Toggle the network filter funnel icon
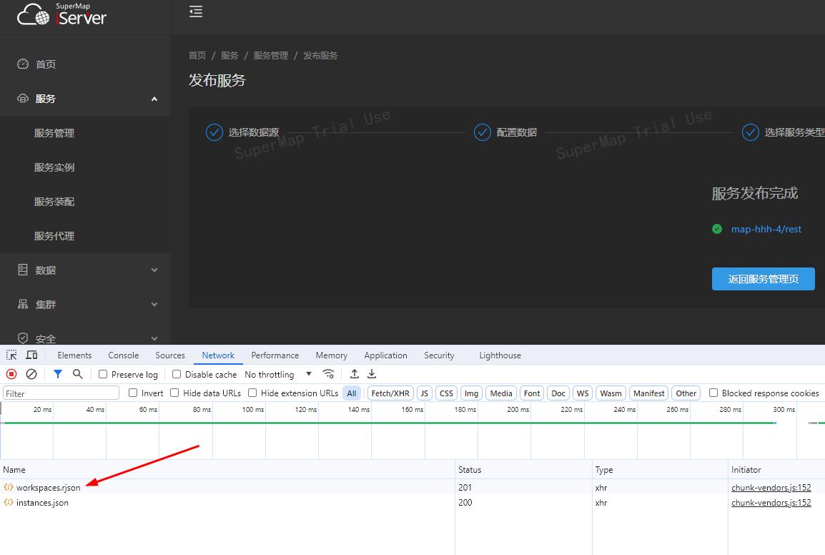 click(x=58, y=374)
